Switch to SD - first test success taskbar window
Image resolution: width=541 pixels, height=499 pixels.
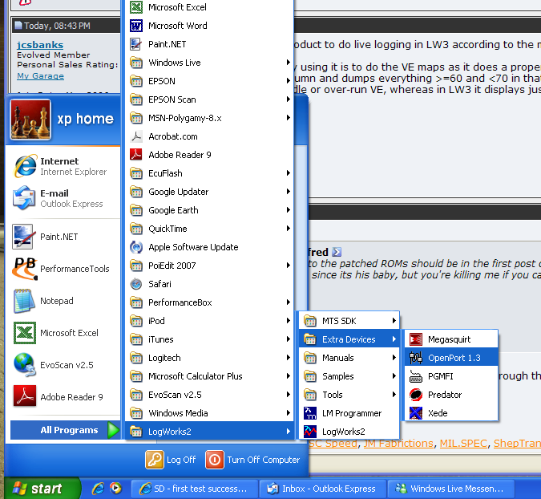coord(195,489)
